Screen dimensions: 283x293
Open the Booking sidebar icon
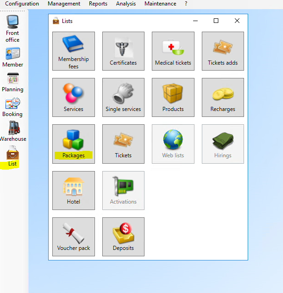(x=12, y=107)
